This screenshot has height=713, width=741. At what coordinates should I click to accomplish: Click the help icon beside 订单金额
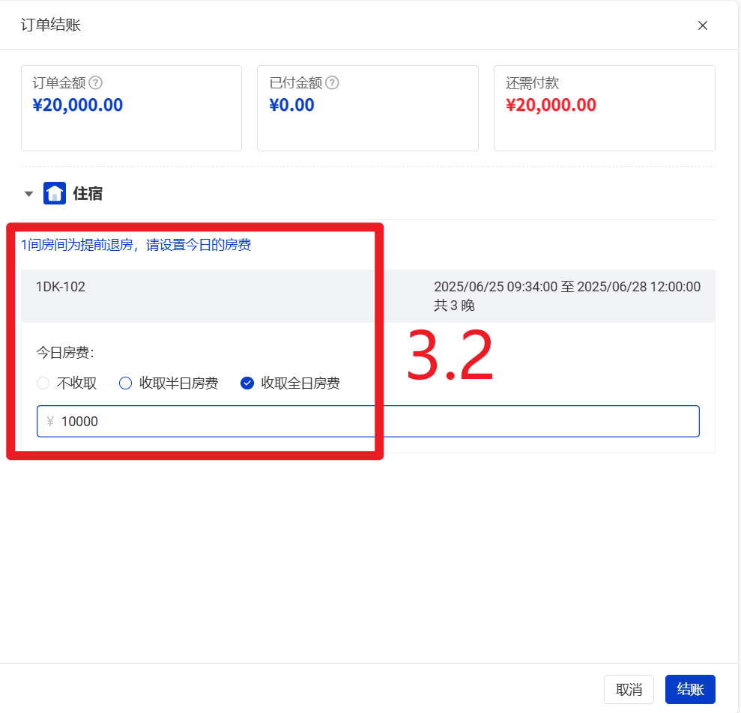pos(96,83)
